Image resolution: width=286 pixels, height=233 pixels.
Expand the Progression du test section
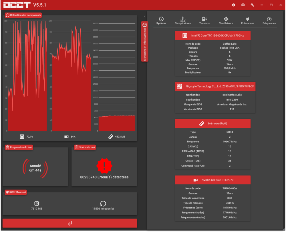tap(19, 147)
